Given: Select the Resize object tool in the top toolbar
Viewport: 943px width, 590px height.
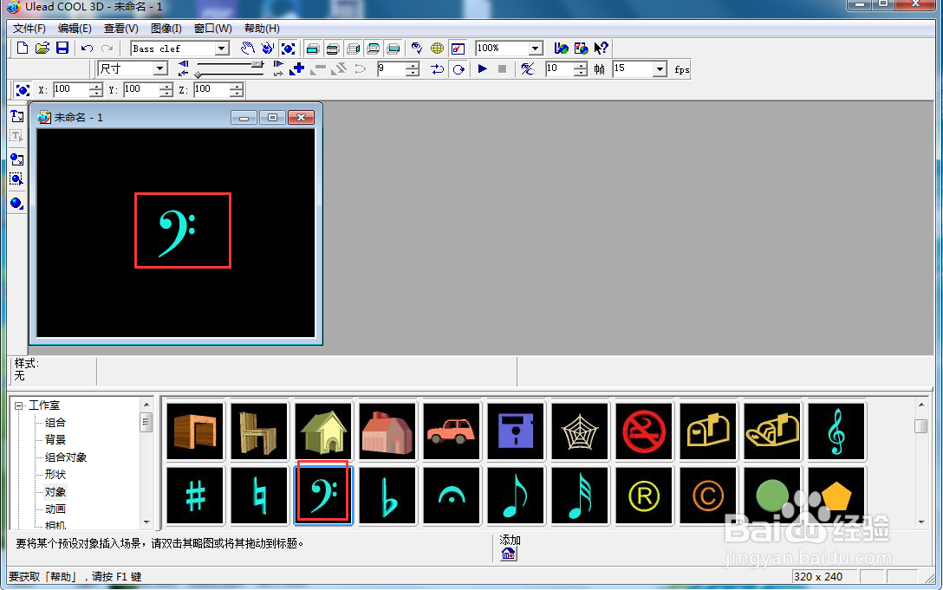Looking at the screenshot, I should 288,49.
